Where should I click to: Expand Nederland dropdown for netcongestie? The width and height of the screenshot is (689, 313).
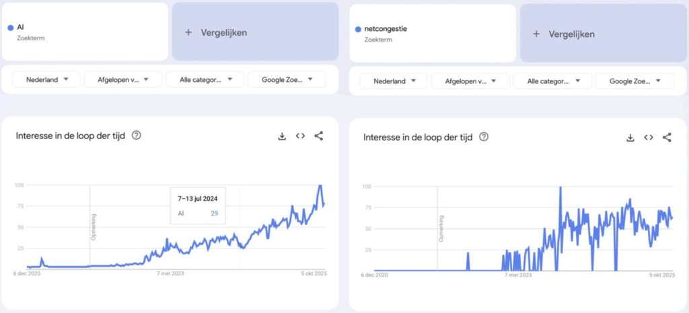point(394,81)
